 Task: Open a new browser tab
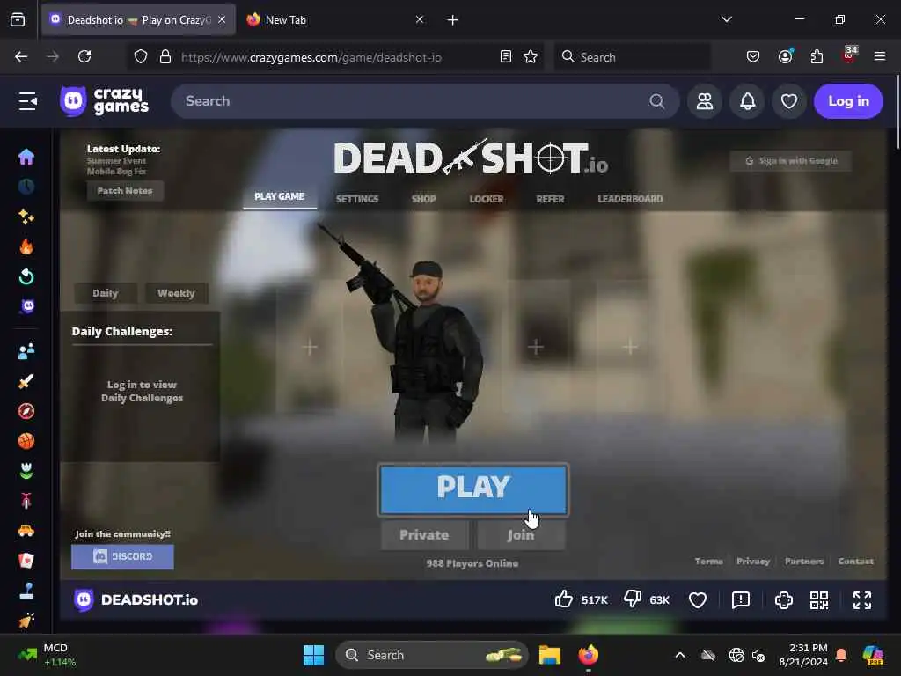click(452, 20)
